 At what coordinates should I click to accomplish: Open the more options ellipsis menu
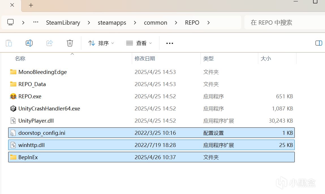tap(169, 43)
